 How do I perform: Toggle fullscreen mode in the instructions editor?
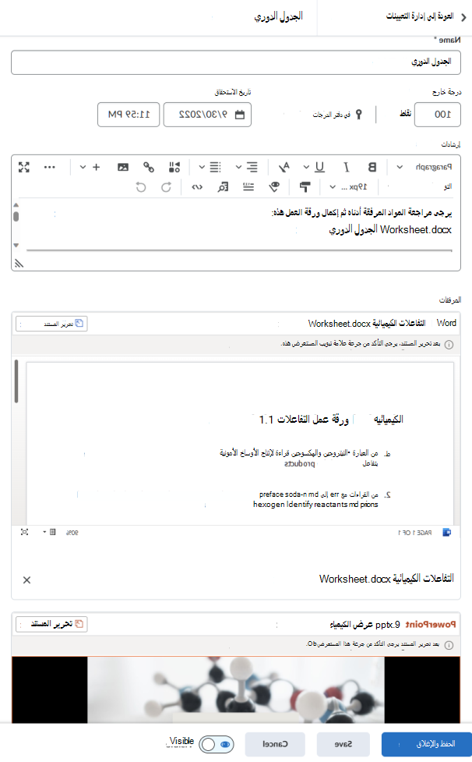pyautogui.click(x=24, y=167)
